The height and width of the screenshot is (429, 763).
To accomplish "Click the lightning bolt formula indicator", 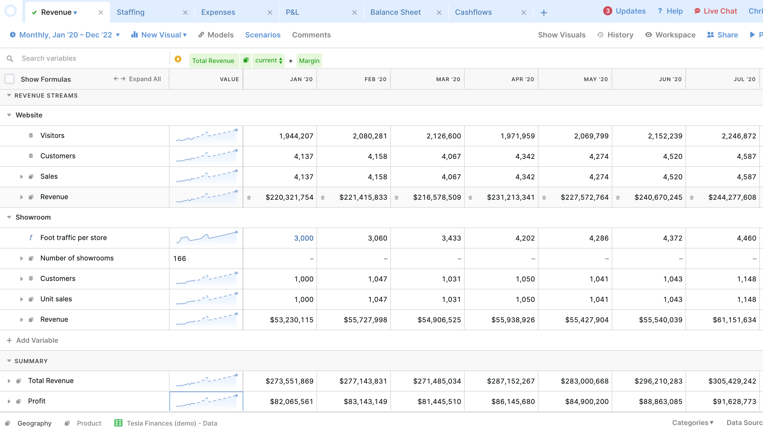I will click(x=178, y=59).
